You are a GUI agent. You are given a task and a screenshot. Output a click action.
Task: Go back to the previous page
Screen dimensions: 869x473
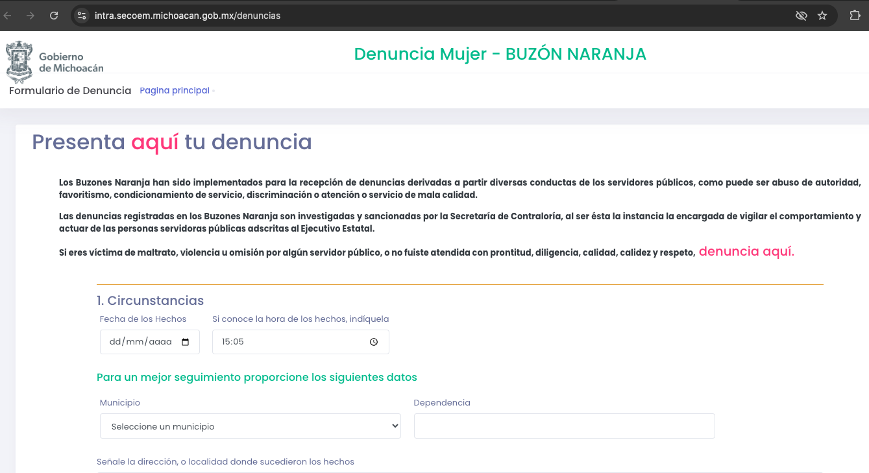(x=8, y=16)
